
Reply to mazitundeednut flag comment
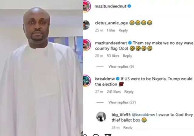coord(127,56)
